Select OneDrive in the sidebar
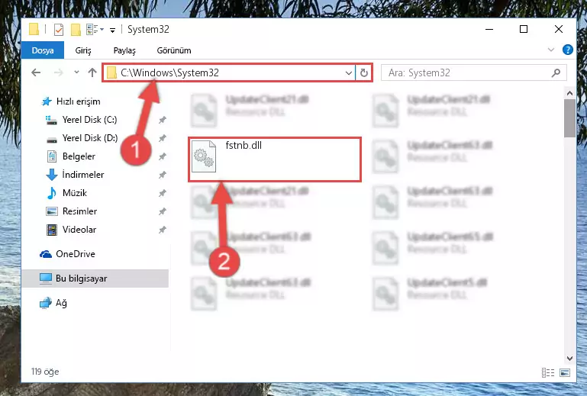Viewport: 587px width, 396px height. pos(76,254)
